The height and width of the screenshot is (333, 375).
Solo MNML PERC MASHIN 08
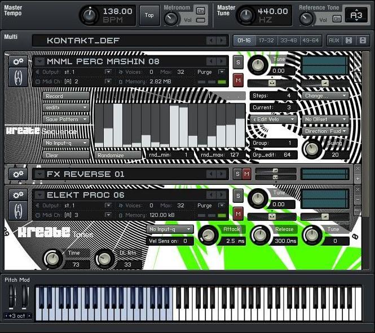(238, 63)
